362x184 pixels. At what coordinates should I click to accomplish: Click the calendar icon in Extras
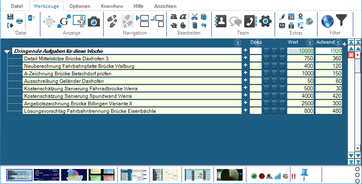click(291, 17)
